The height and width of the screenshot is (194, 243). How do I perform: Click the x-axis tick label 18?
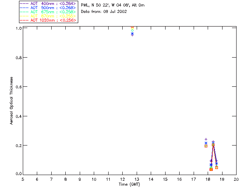click(208, 179)
